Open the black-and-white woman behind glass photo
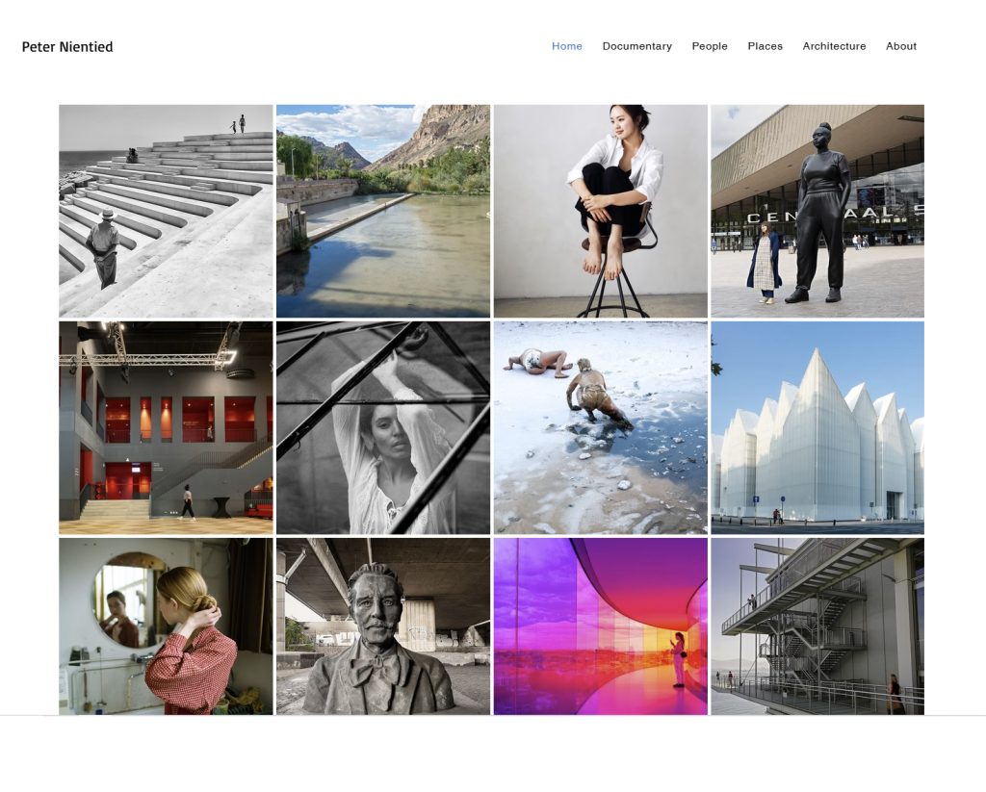The height and width of the screenshot is (792, 986). (x=383, y=428)
